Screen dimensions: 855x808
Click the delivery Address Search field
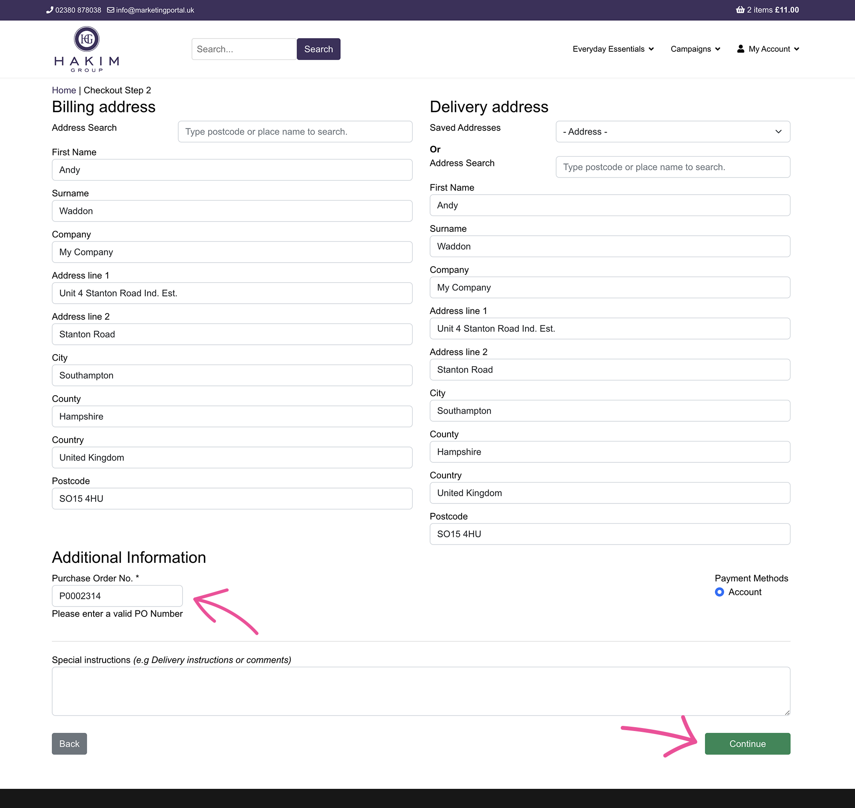tap(673, 167)
